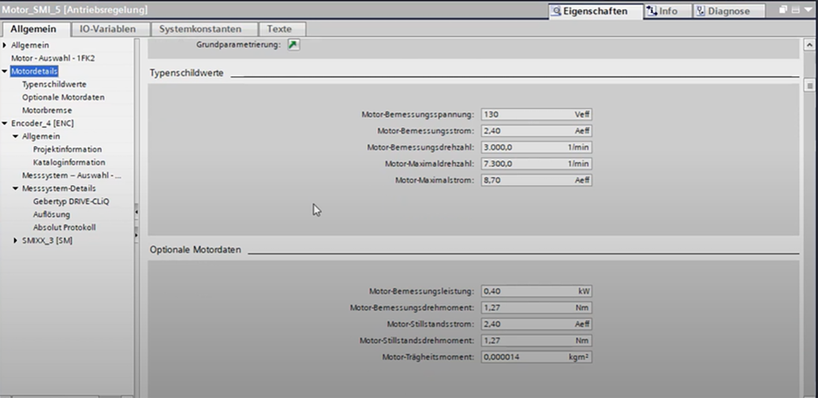Float the inspector window icon in title bar

pos(783,10)
